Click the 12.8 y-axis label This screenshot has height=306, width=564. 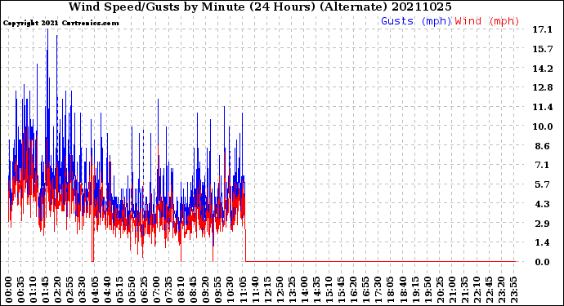coord(543,87)
